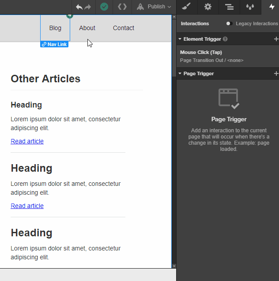This screenshot has width=279, height=281.
Task: Select the Other Articles heading
Action: tap(45, 79)
